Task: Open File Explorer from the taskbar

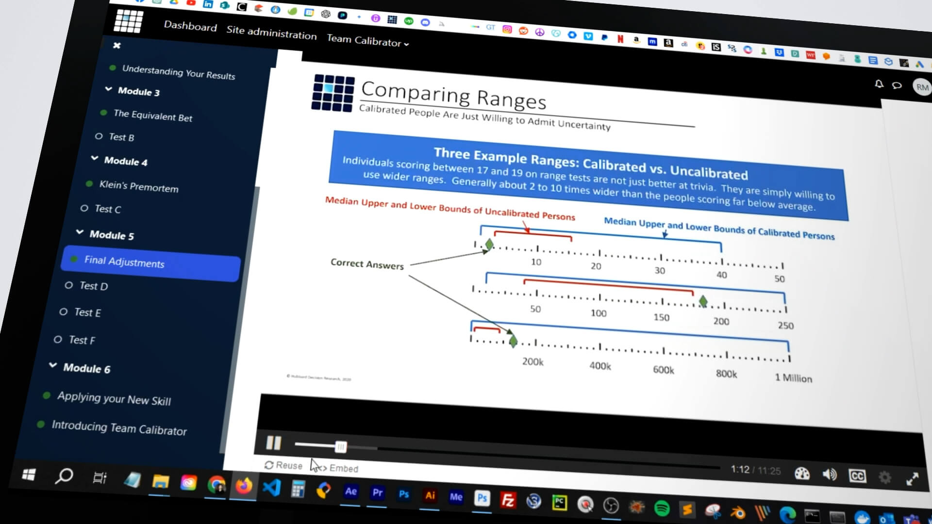Action: click(160, 482)
